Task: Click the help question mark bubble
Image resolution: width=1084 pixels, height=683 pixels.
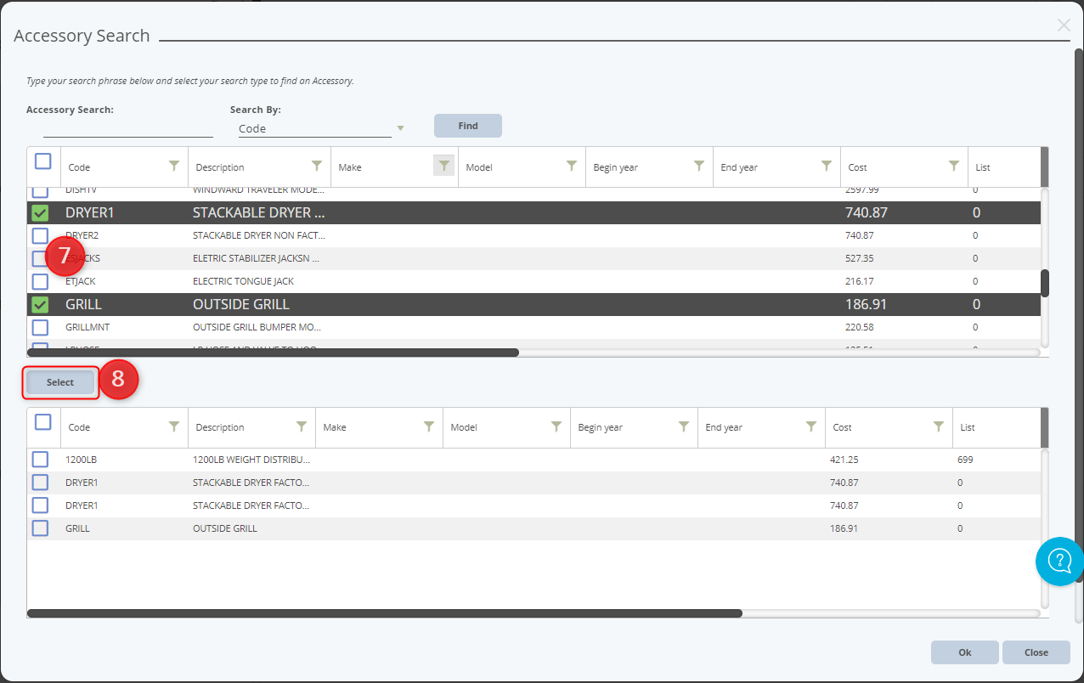Action: click(x=1059, y=562)
